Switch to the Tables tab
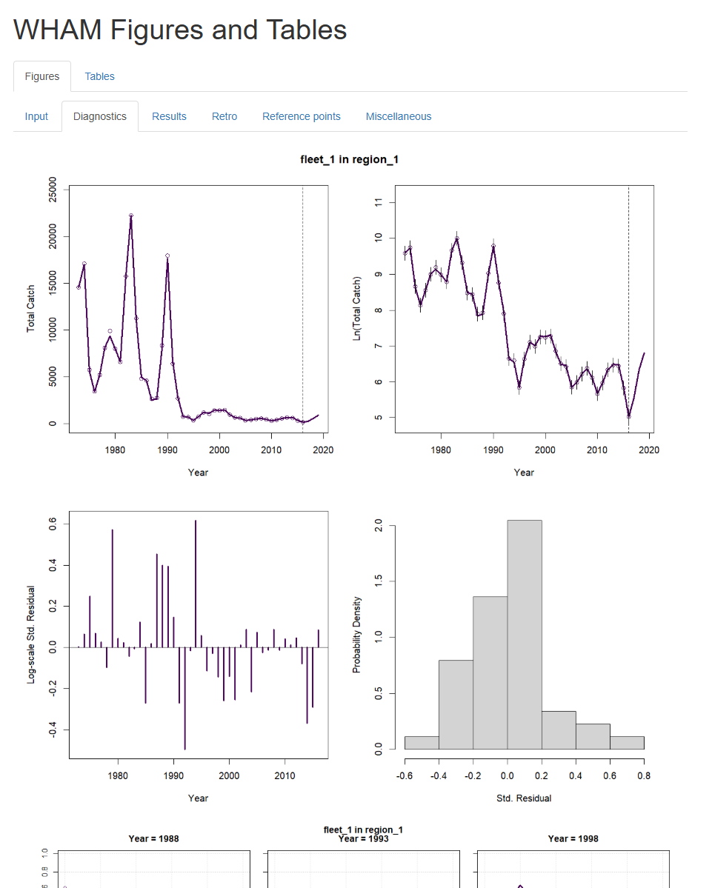The image size is (712, 888). pyautogui.click(x=99, y=76)
